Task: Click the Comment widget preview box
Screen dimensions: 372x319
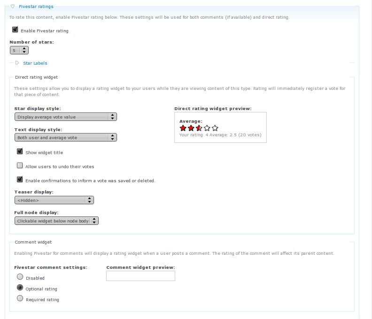Action: (x=140, y=276)
